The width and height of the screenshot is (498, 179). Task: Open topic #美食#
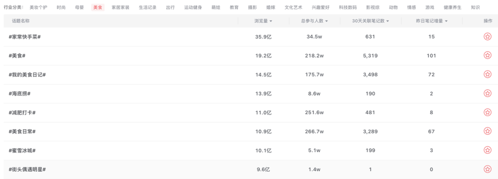click(17, 56)
